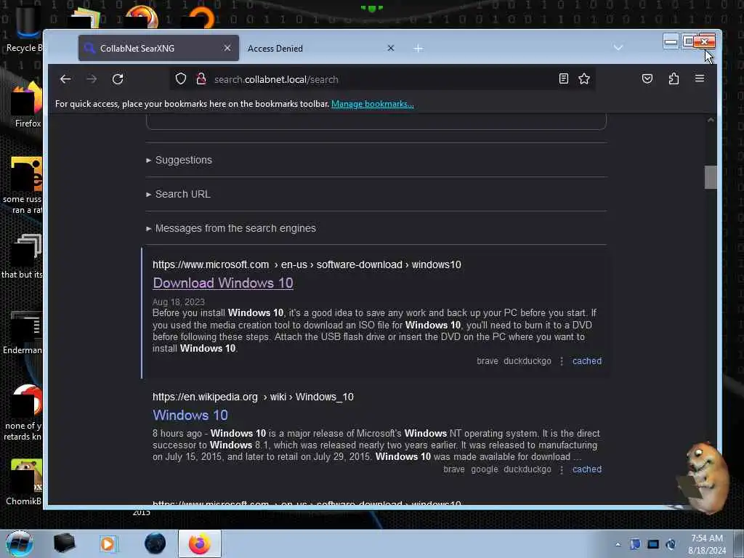Click the en.wikipedia.org result URL text

[253, 397]
